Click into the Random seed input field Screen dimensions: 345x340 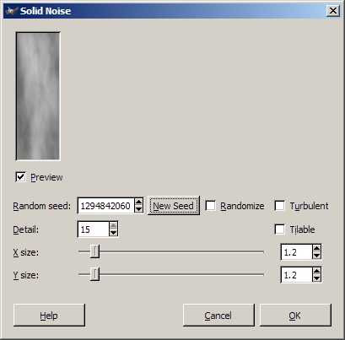point(106,206)
